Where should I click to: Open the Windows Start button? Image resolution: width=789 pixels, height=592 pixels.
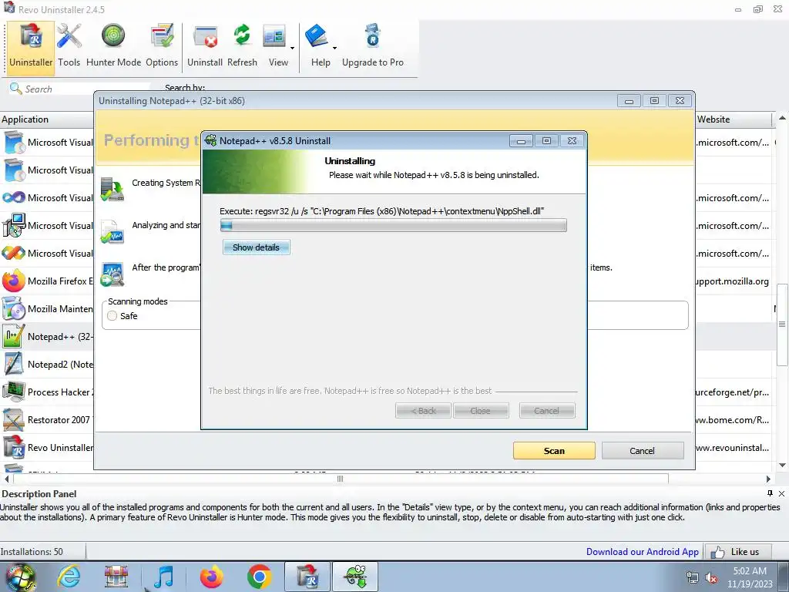click(20, 577)
